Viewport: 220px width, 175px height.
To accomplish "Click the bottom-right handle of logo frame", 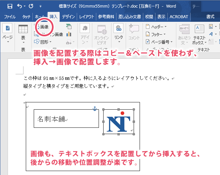I will point(134,134).
